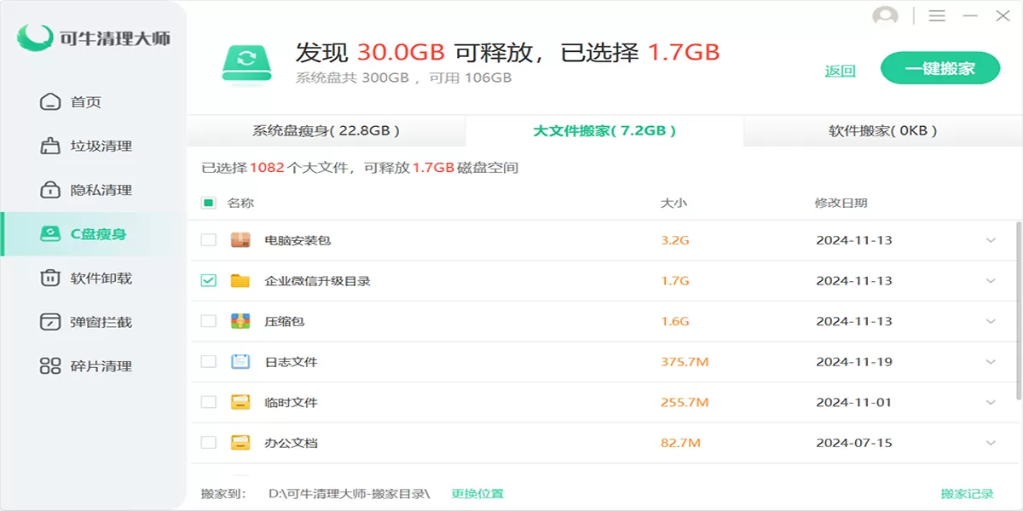Click the 255.7M size value
The image size is (1023, 511).
[x=685, y=402]
